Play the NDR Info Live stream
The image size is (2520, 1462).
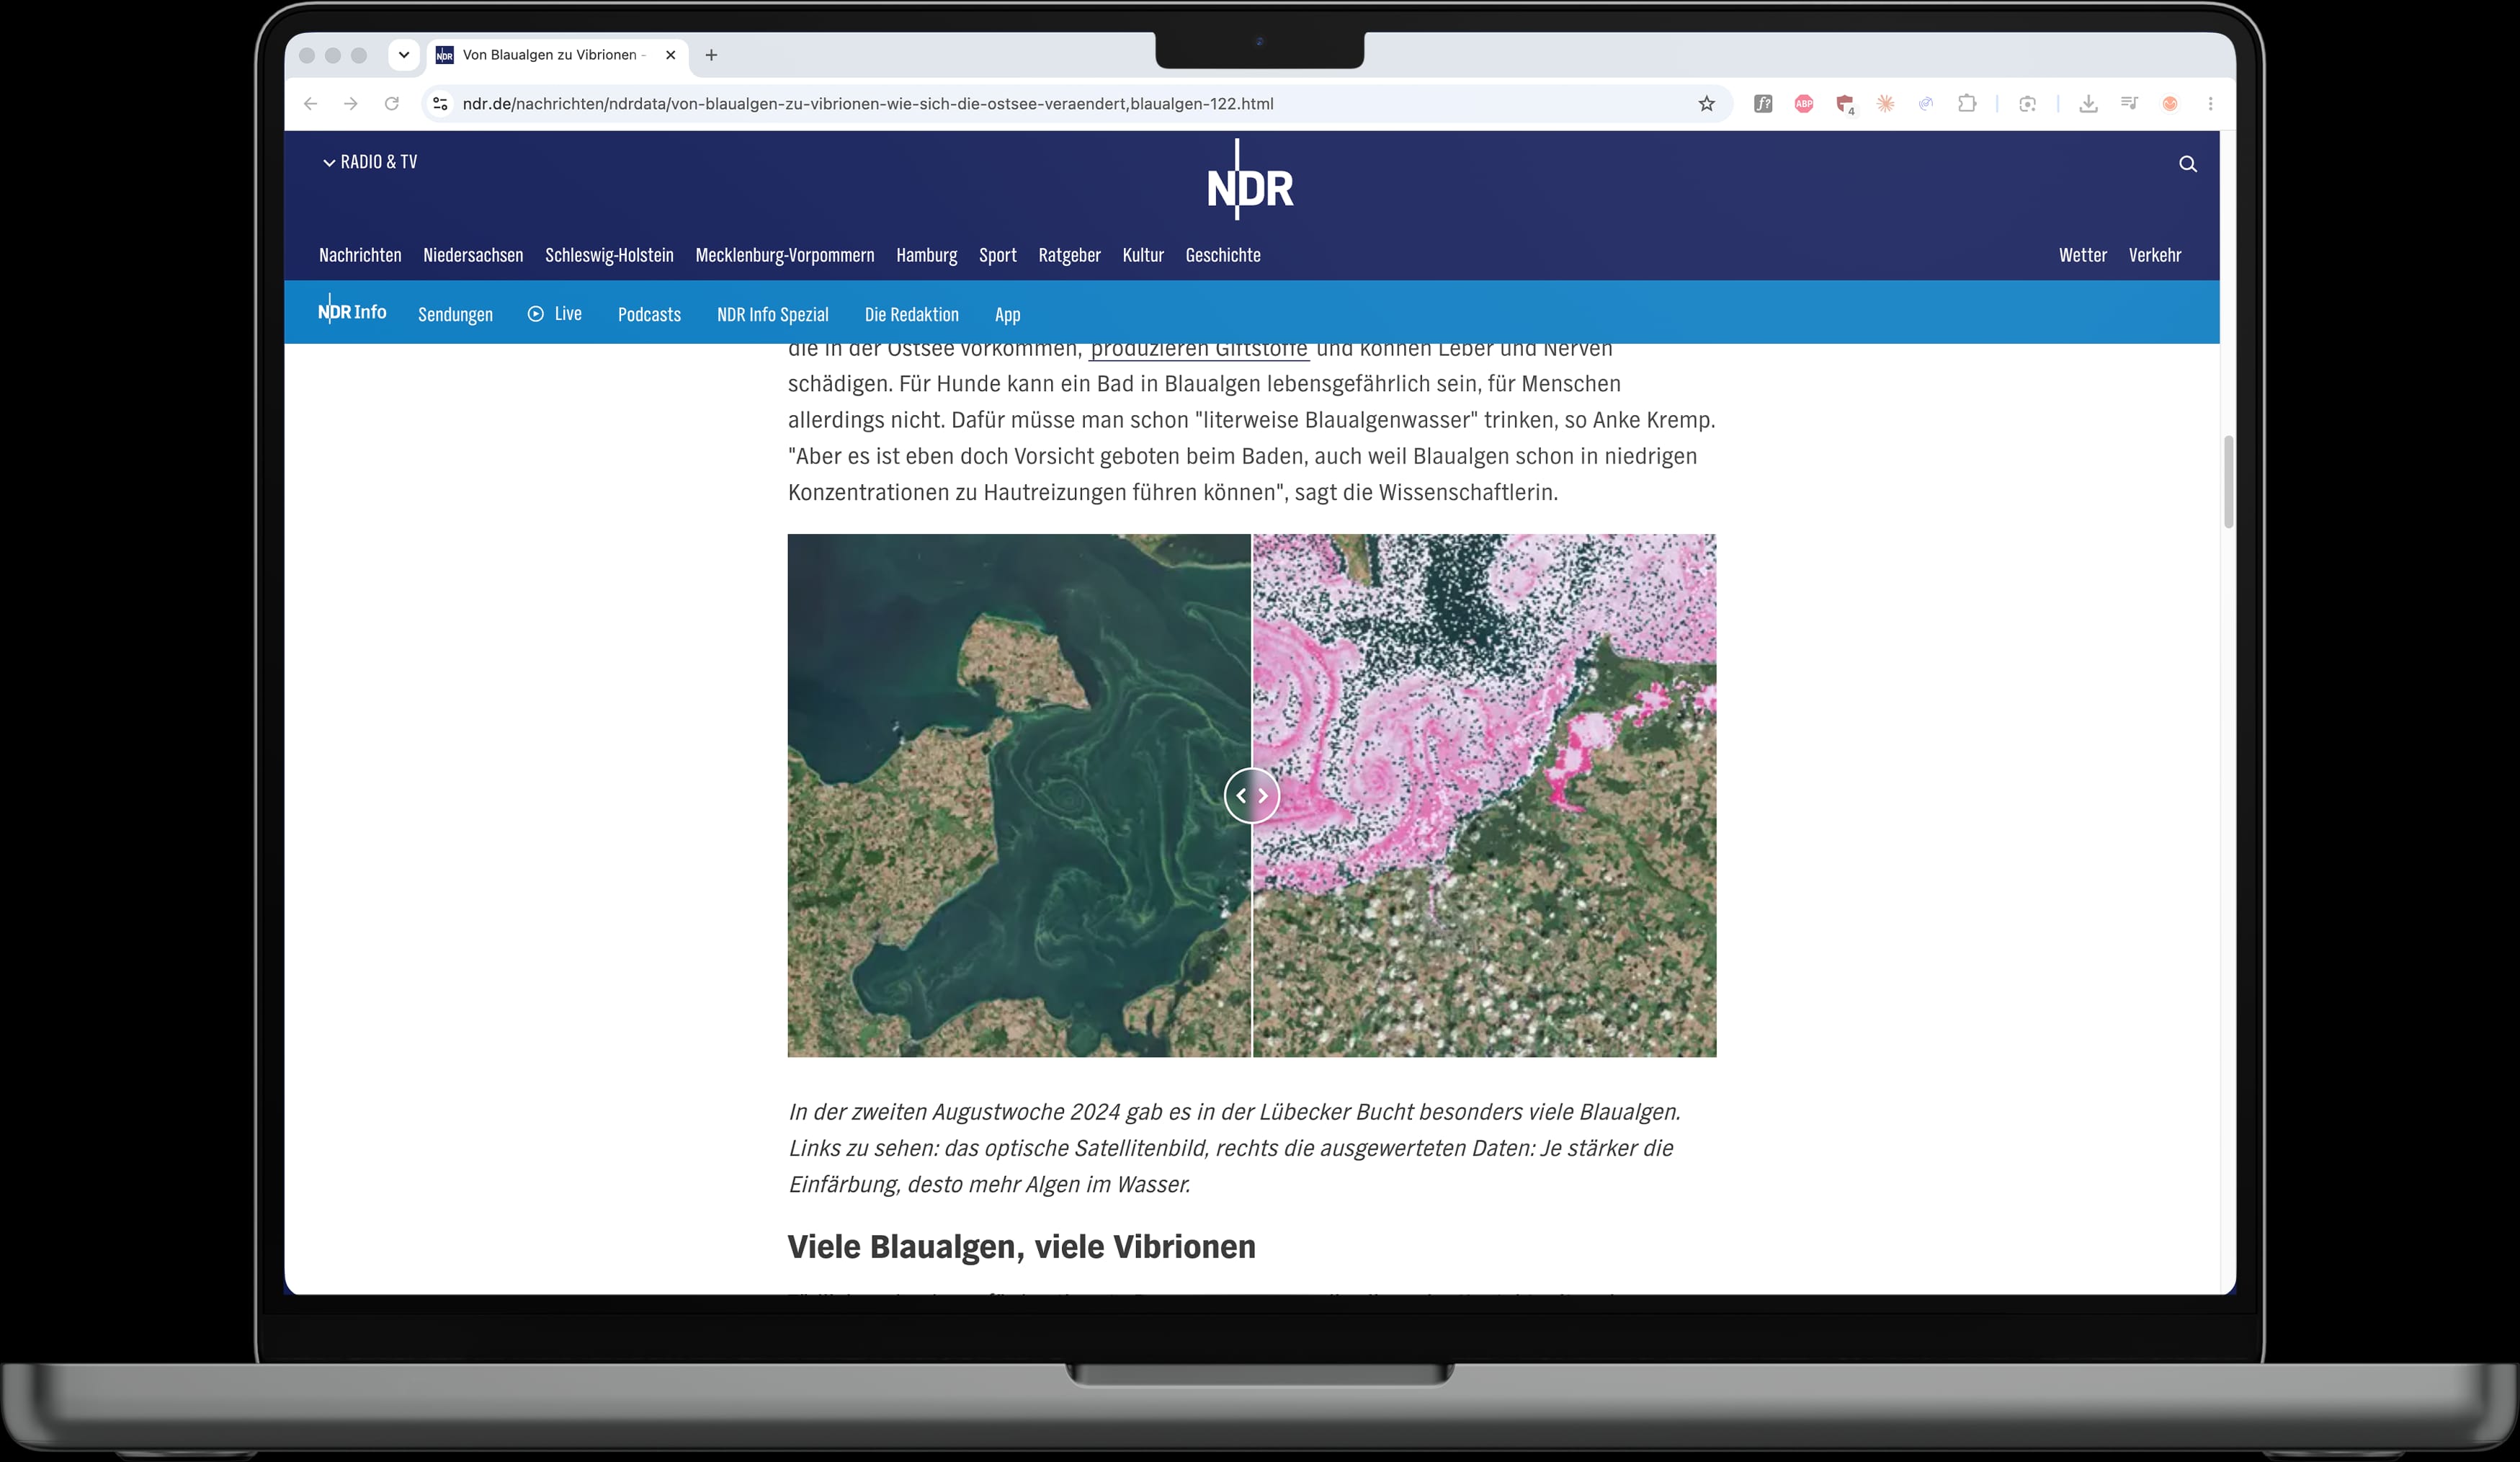(555, 314)
